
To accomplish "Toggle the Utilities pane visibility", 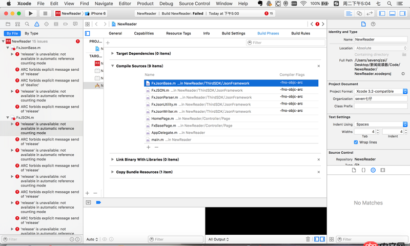I will (402, 13).
